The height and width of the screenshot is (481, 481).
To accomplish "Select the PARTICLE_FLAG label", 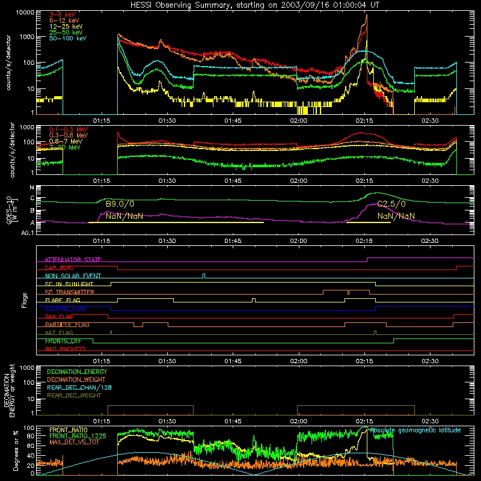I will tap(67, 325).
